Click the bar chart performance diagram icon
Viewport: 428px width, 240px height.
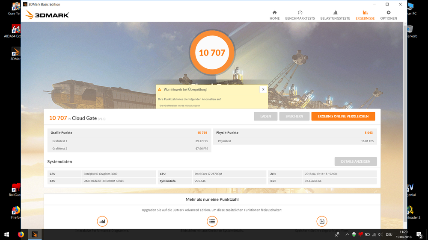pyautogui.click(x=102, y=221)
